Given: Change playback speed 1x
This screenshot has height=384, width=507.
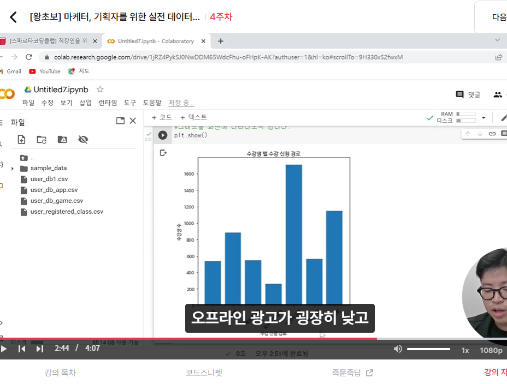Looking at the screenshot, I should point(465,350).
